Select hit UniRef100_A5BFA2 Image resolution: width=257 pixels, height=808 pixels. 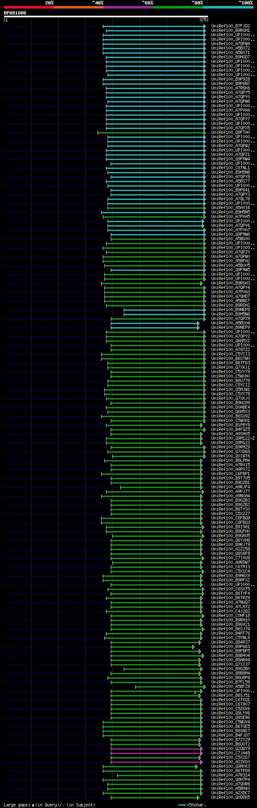click(x=230, y=261)
